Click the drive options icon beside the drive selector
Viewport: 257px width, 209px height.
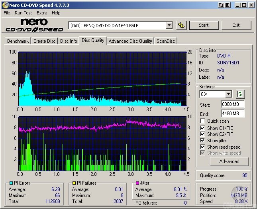[x=181, y=25]
